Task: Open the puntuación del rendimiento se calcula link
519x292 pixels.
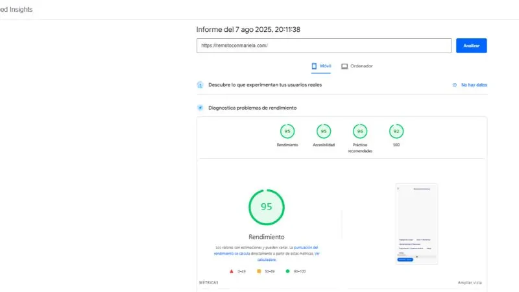Action: coord(266,250)
